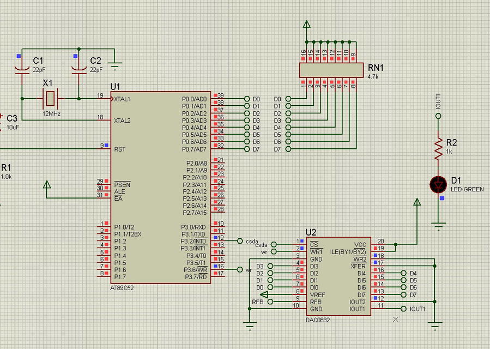Click the power arrow terminal near EA pin
490x349 pixels.
(x=47, y=185)
